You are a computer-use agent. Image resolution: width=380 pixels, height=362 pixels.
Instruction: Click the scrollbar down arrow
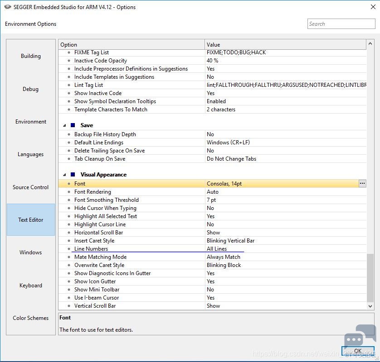[x=370, y=306]
